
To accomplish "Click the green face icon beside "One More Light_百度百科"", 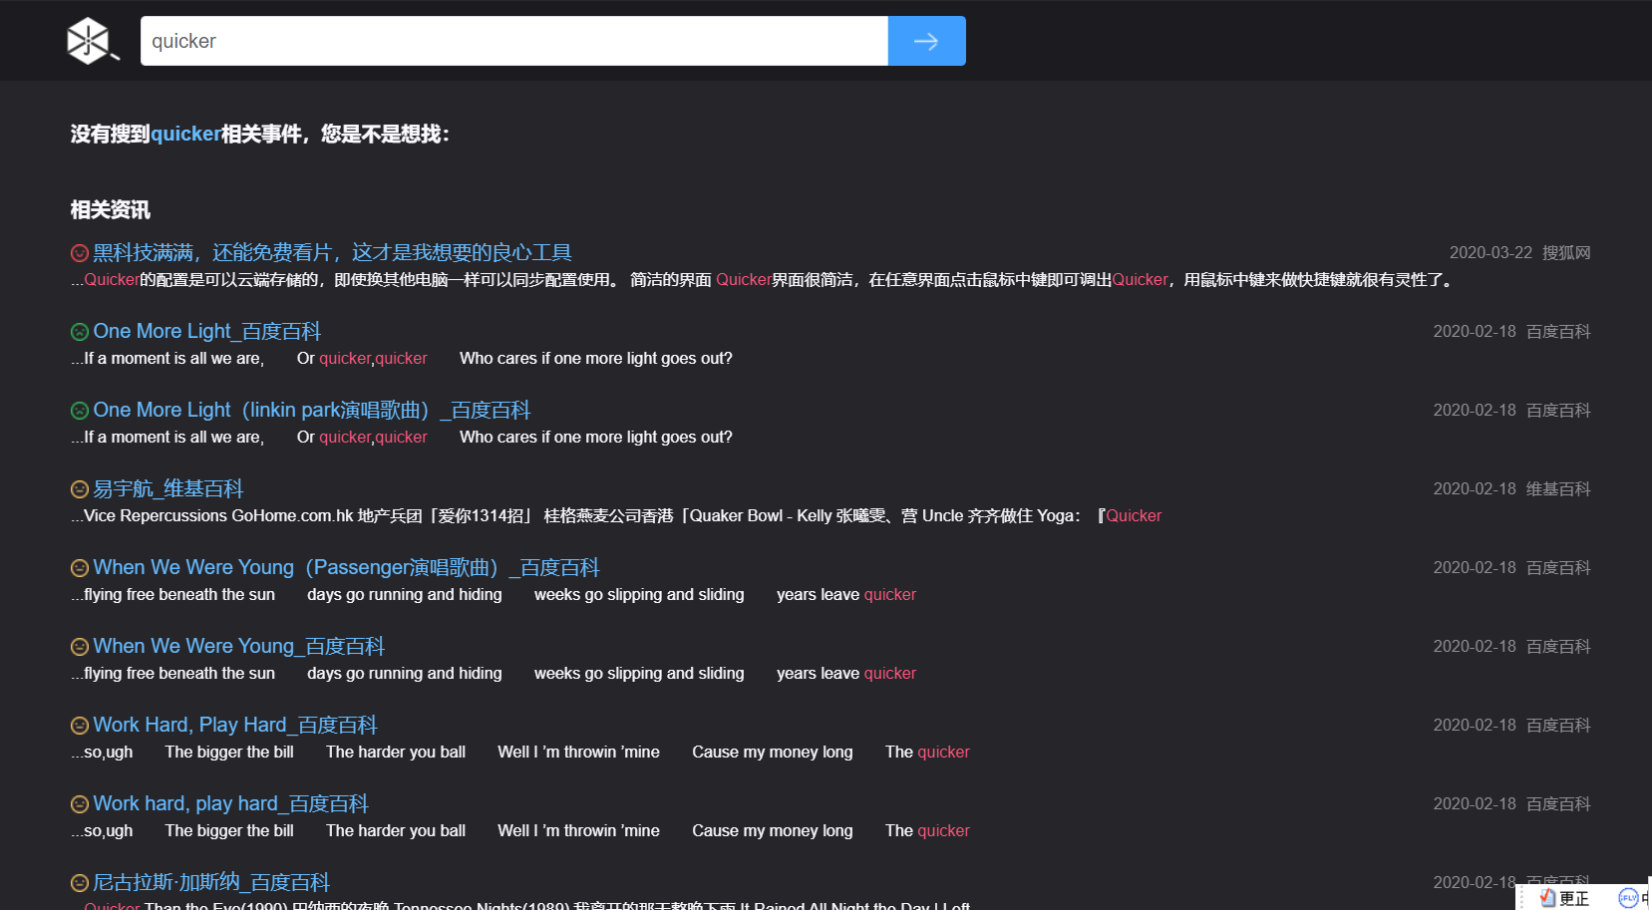I will click(80, 332).
